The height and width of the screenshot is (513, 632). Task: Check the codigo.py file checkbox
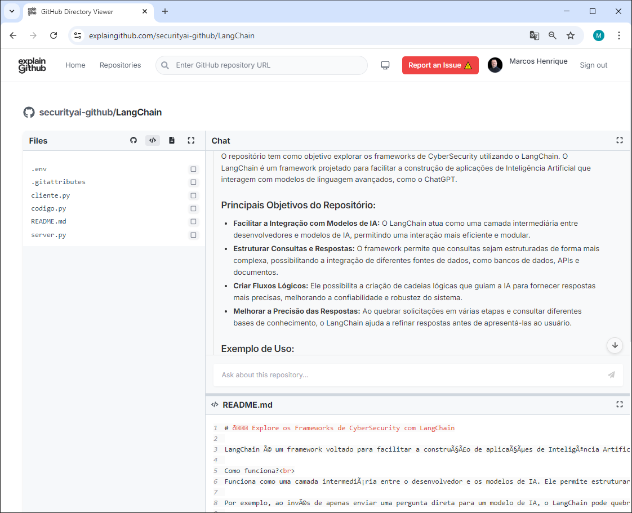(x=193, y=209)
